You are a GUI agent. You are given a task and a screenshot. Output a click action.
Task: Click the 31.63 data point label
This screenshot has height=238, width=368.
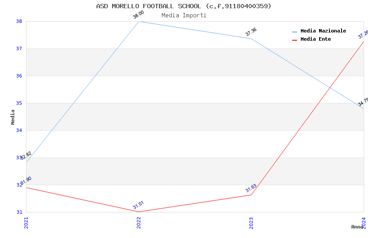pos(251,188)
